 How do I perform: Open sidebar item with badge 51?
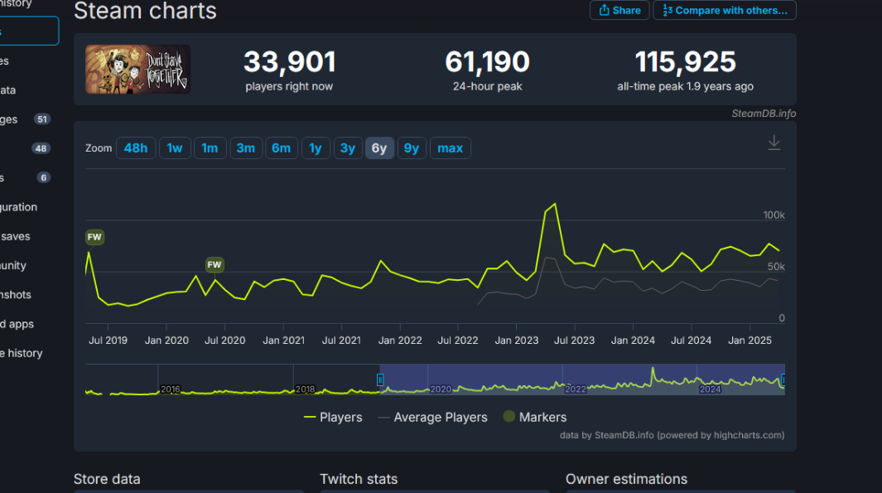click(26, 119)
